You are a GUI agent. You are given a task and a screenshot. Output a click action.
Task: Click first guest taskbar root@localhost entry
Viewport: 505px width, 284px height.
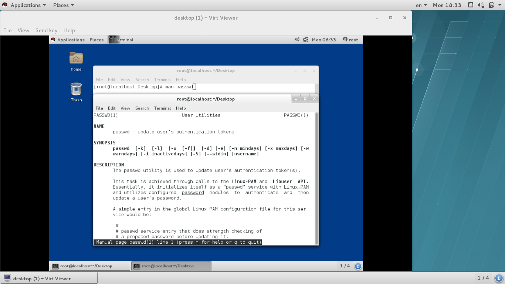(90, 266)
